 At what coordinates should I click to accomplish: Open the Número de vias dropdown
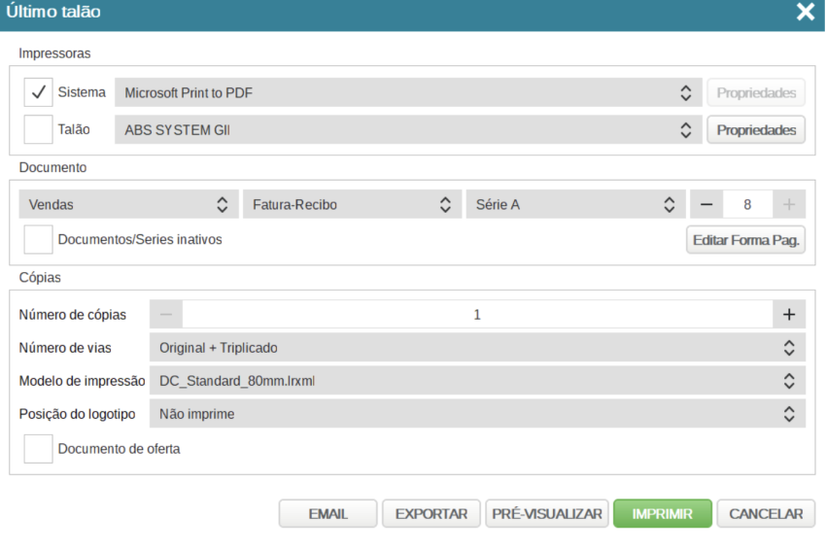point(476,348)
